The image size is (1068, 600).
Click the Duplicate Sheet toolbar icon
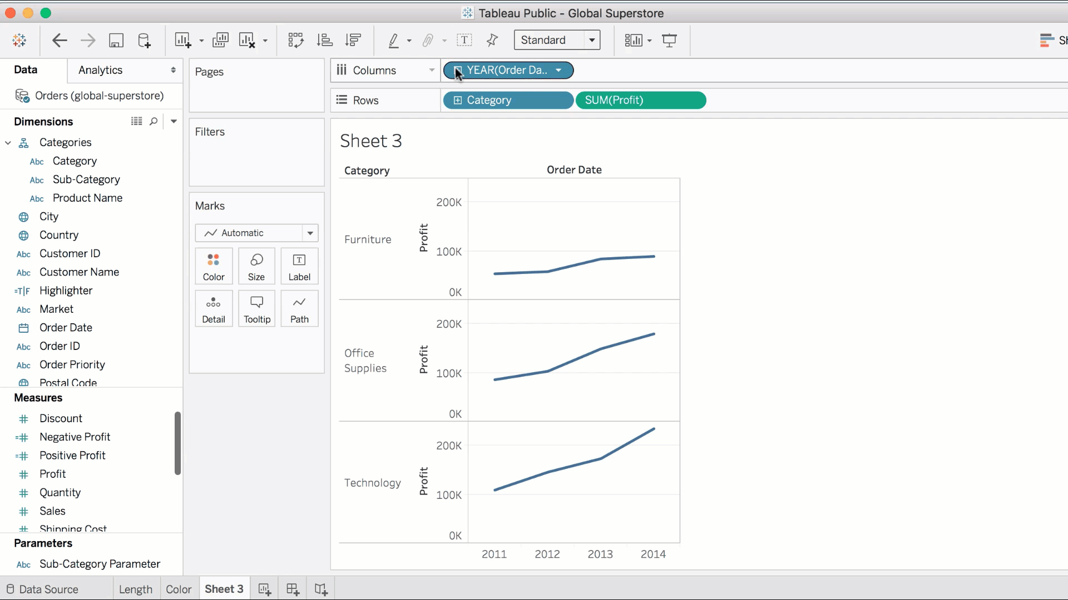click(x=220, y=40)
